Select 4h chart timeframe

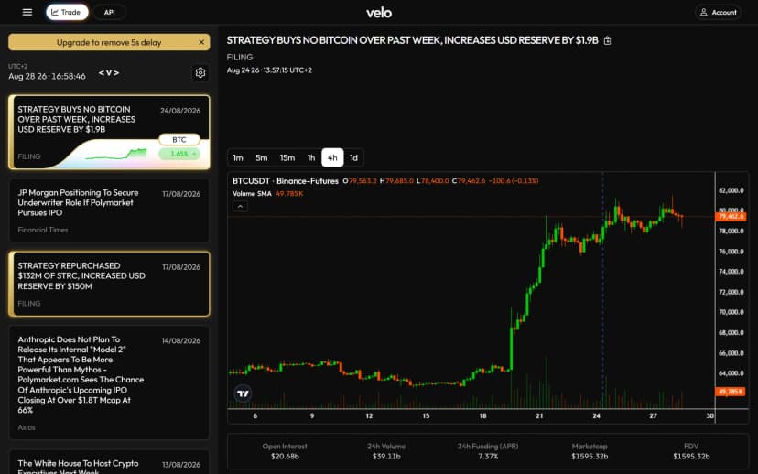coord(332,157)
